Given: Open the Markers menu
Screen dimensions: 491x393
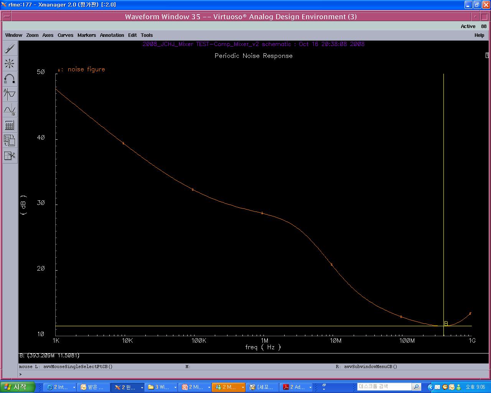Looking at the screenshot, I should (x=87, y=35).
